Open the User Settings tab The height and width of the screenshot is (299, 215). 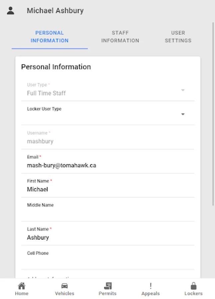coord(178,37)
